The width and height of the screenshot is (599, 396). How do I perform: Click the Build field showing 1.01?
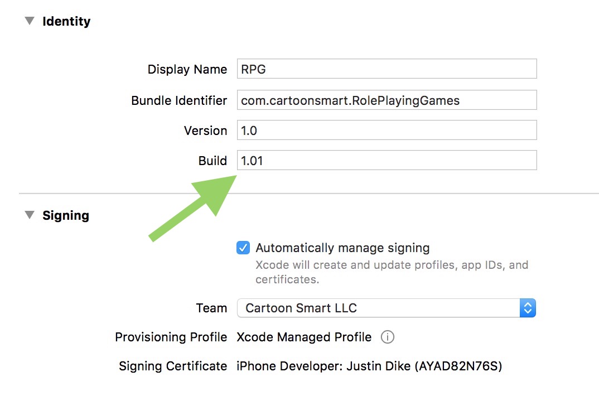[x=387, y=161]
